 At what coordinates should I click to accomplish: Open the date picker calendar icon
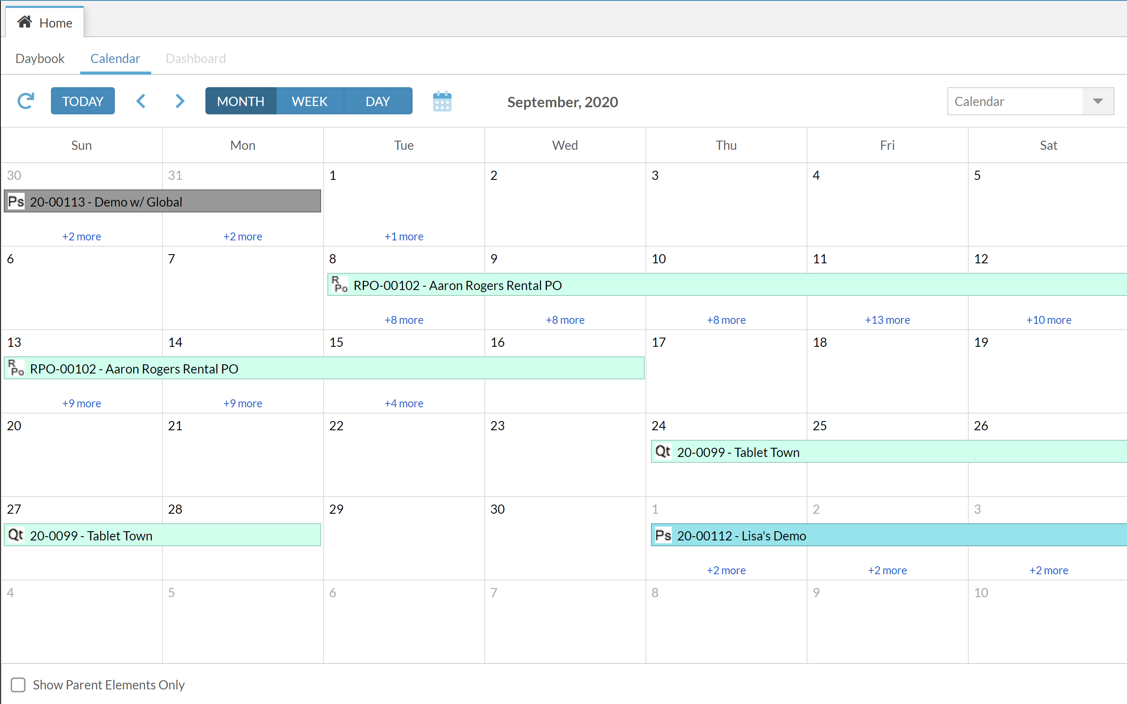[442, 101]
